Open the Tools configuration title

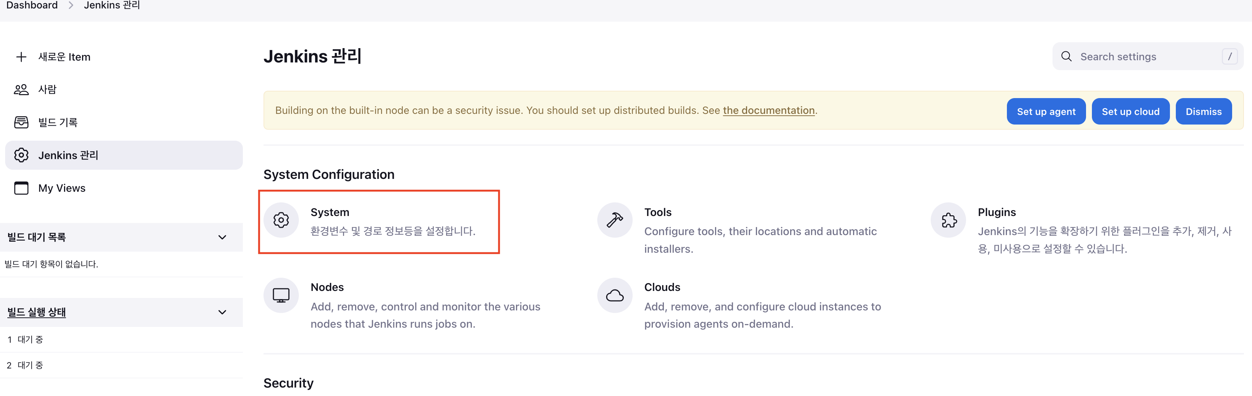click(x=658, y=212)
